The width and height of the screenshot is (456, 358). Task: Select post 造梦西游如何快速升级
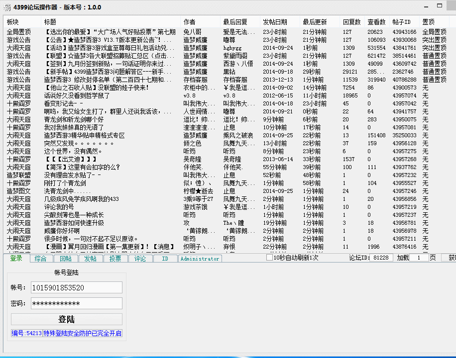pyautogui.click(x=74, y=223)
